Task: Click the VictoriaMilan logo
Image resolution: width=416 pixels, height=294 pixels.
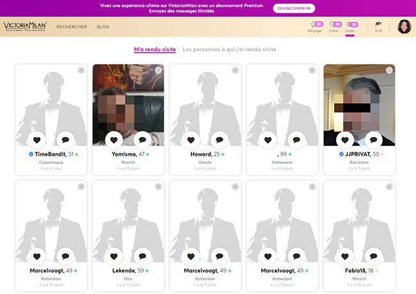Action: click(x=25, y=26)
